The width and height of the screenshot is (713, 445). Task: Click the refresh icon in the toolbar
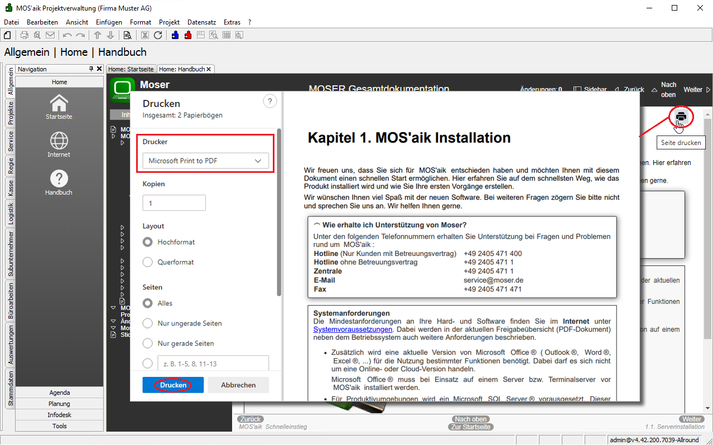click(x=158, y=35)
